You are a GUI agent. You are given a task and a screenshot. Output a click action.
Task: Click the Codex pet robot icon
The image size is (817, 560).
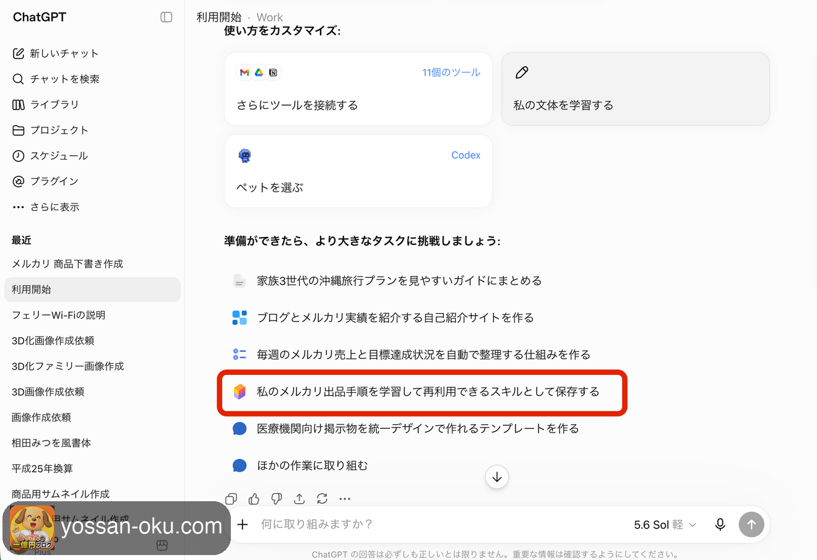tap(245, 155)
